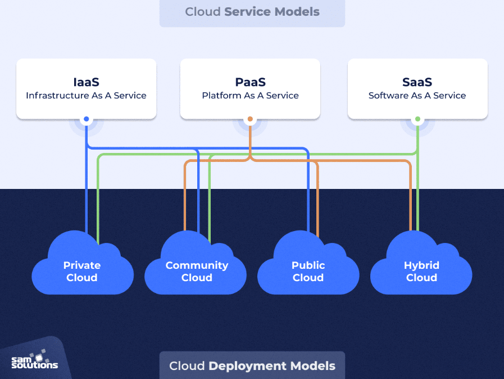Select the Community Cloud icon
Screen dimensions: 504x379
pos(196,262)
